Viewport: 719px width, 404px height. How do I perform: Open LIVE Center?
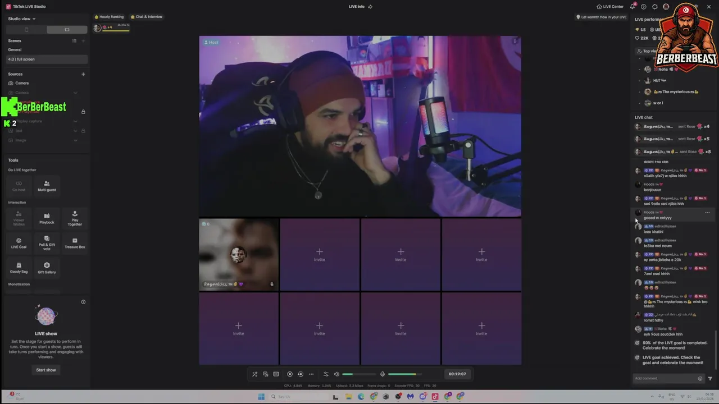click(x=610, y=7)
